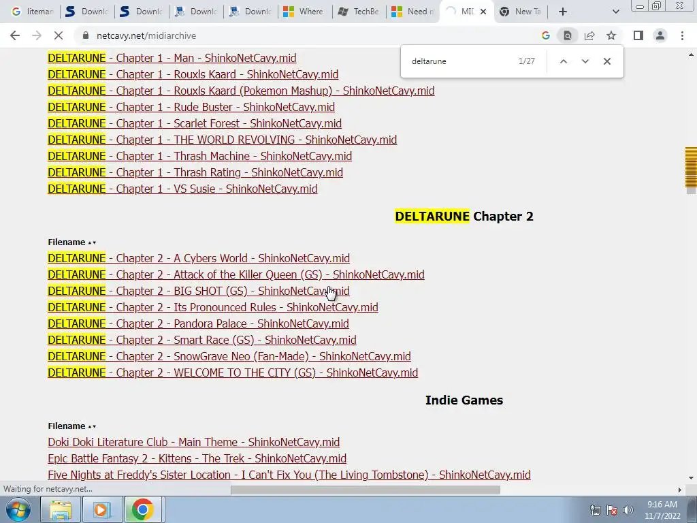This screenshot has width=697, height=523.
Task: Open Windows Media Player from taskbar
Action: click(x=101, y=509)
